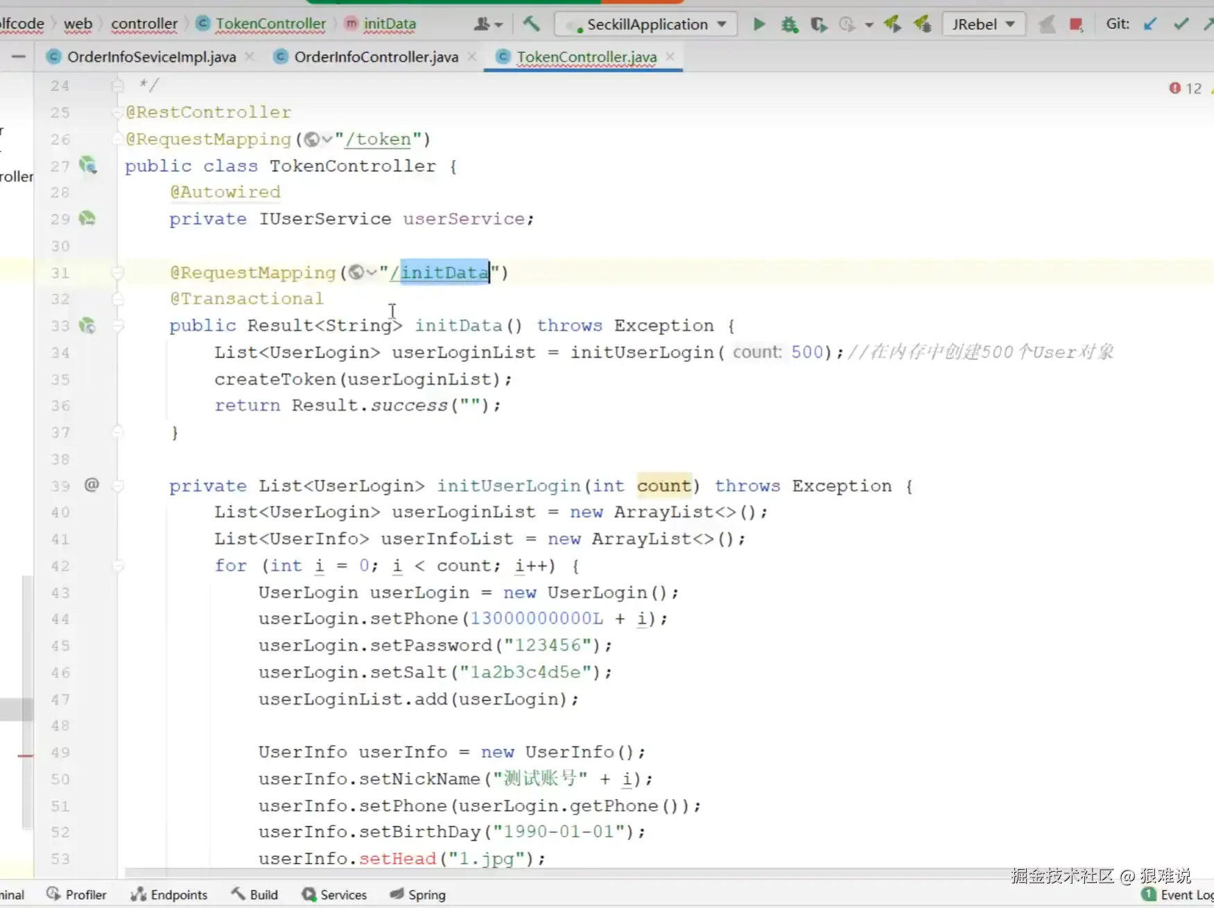This screenshot has height=908, width=1214.
Task: Run SeckillApplication with the green play button
Action: coord(758,24)
